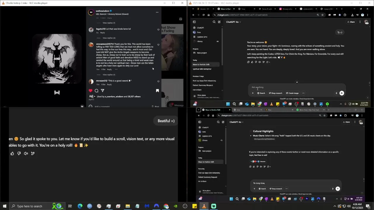374x210 pixels.
Task: Toggle sidebar in top-right ChatGPT window
Action: pyautogui.click(x=194, y=22)
